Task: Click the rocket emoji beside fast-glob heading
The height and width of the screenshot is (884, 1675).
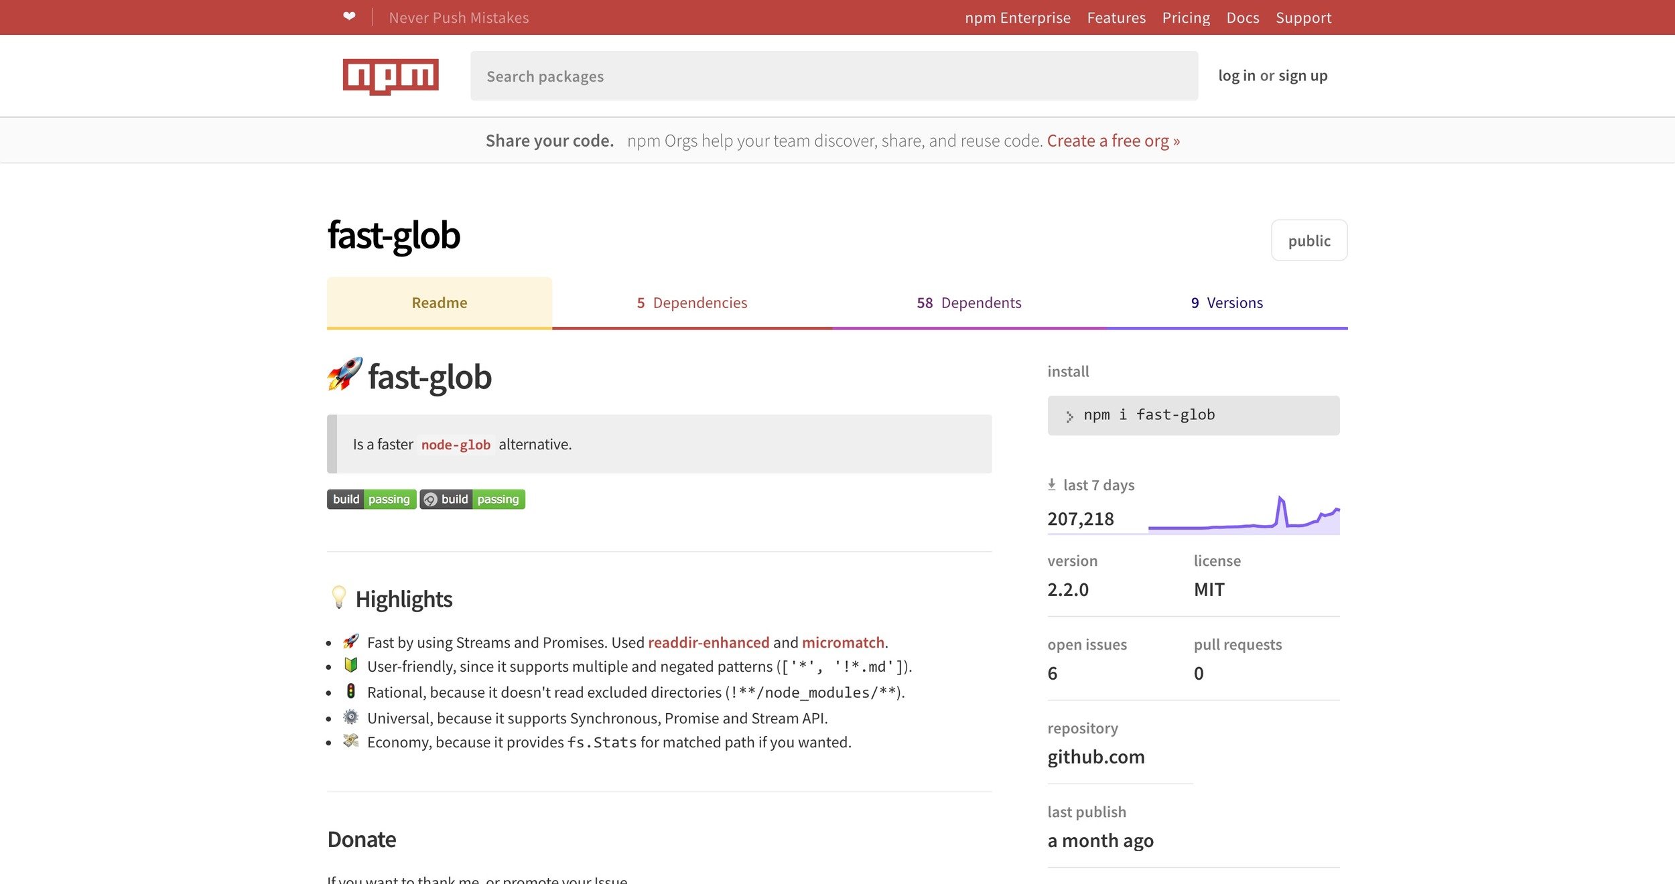Action: click(344, 374)
